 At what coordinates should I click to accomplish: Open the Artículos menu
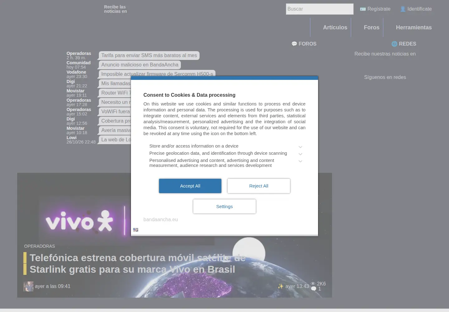335,27
